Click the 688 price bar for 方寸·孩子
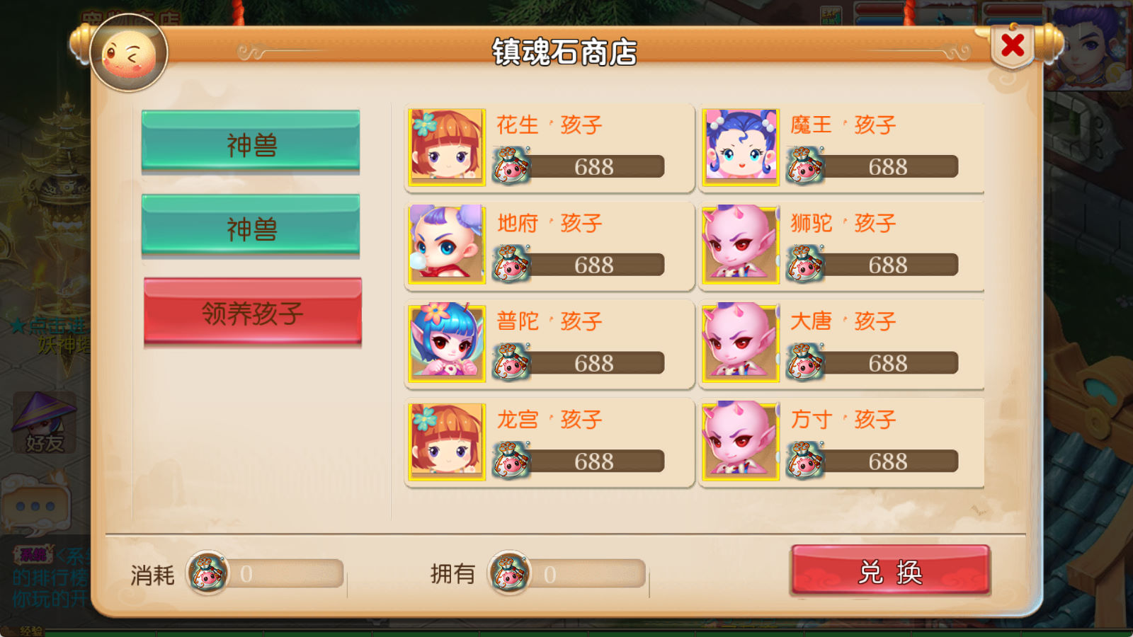1133x637 pixels. tap(888, 461)
